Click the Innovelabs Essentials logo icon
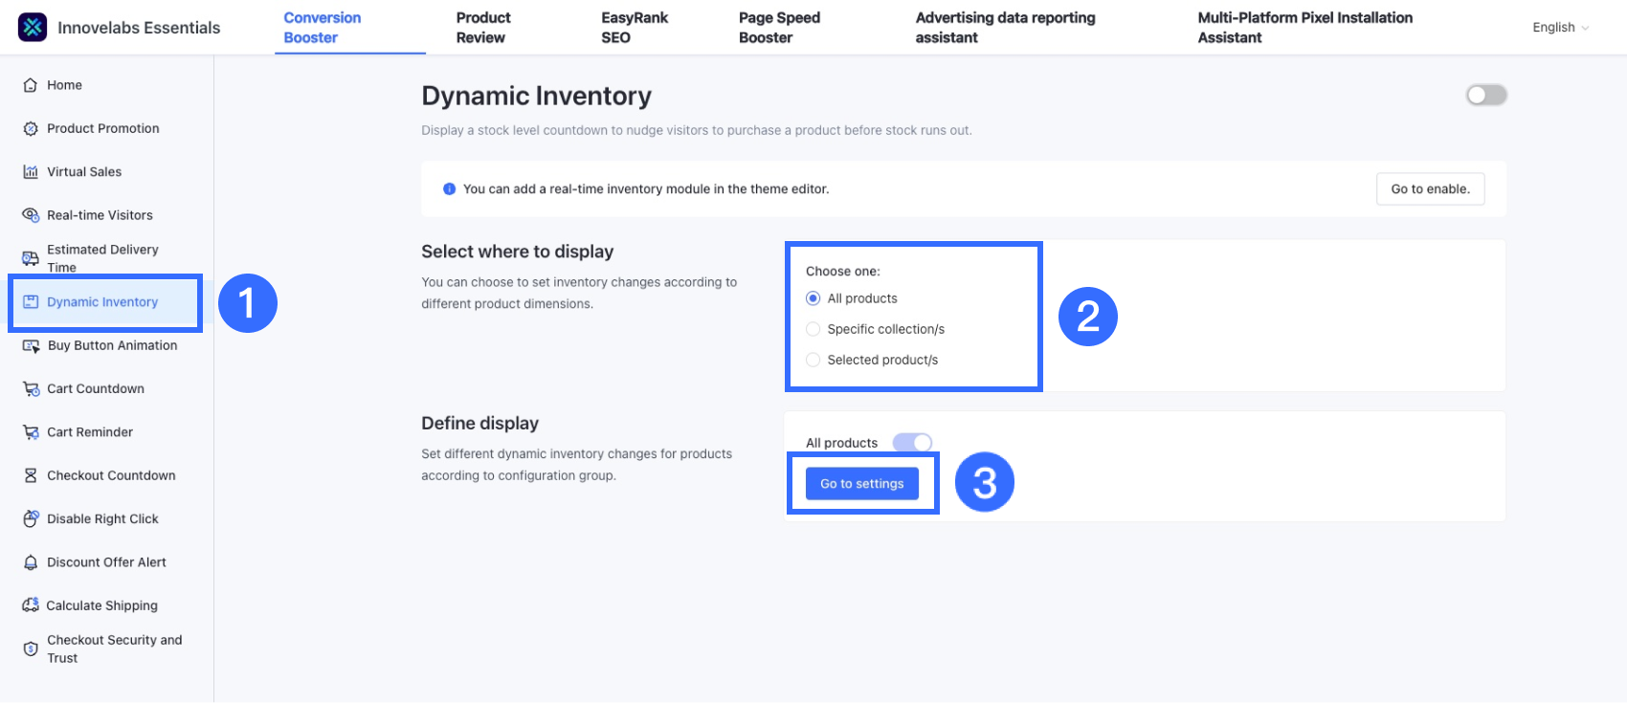Viewport: 1627px width, 703px height. coord(33,28)
